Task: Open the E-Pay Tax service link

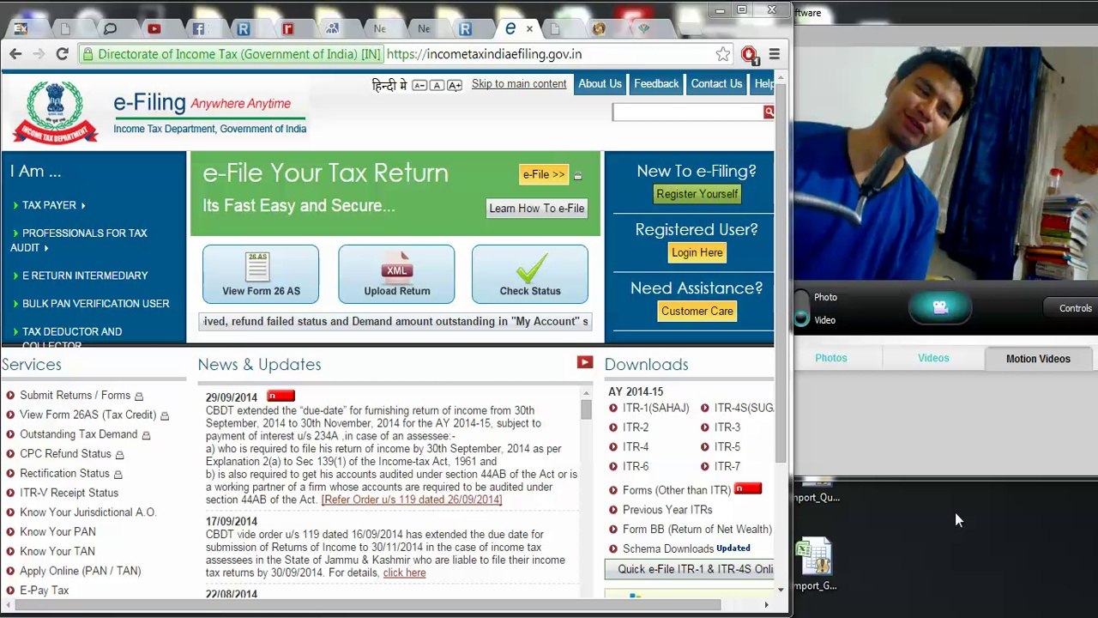Action: click(x=44, y=591)
